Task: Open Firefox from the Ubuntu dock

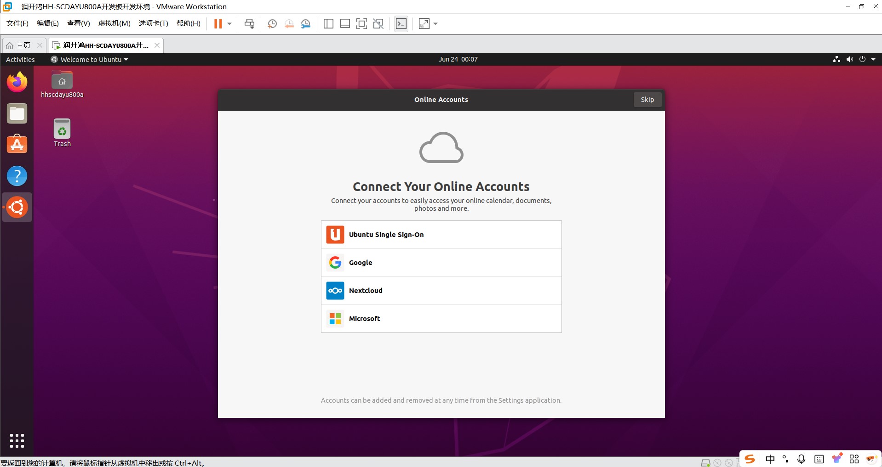Action: [x=17, y=82]
